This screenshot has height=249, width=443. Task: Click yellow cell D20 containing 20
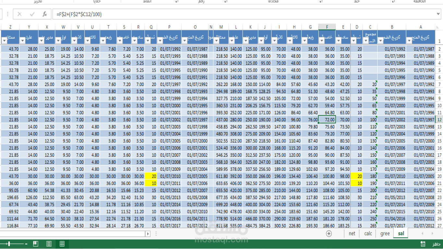tap(357, 176)
